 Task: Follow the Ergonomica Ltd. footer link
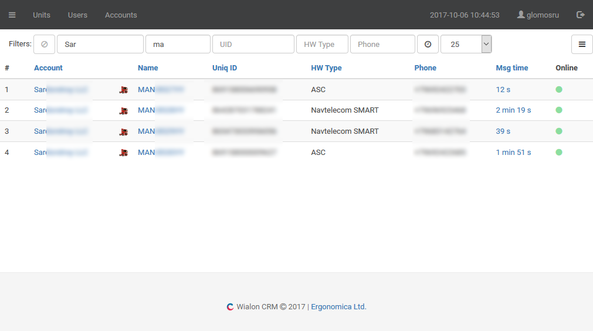point(338,306)
